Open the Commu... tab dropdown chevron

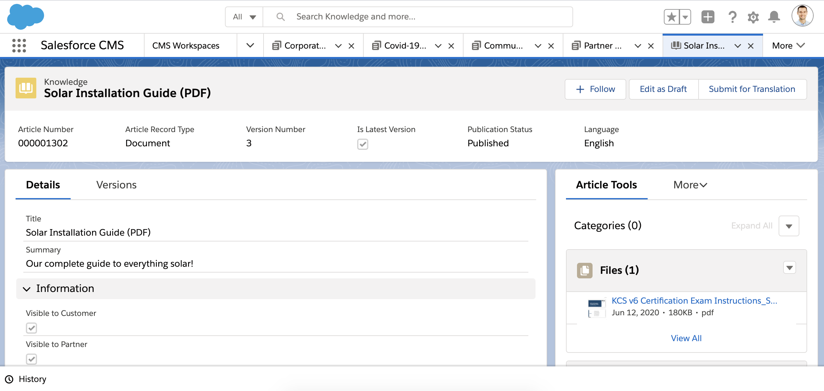pyautogui.click(x=538, y=46)
